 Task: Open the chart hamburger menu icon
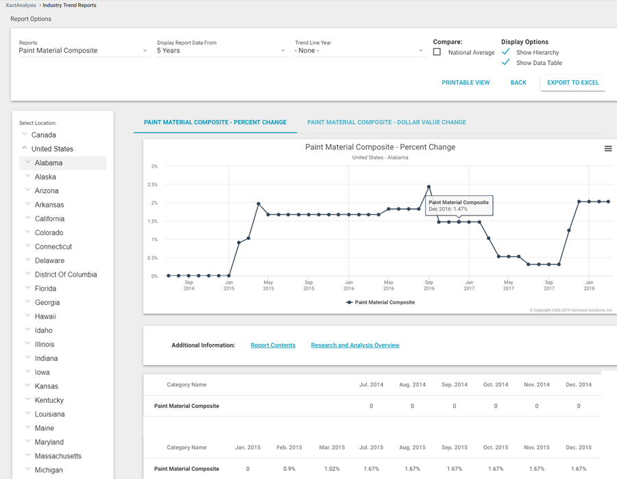point(607,149)
